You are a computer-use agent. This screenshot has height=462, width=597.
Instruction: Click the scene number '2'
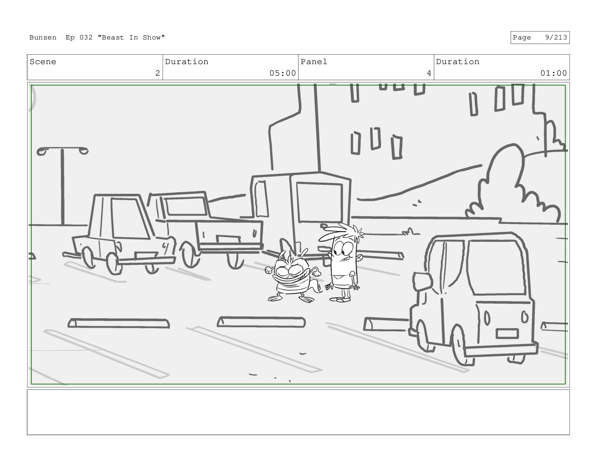point(158,73)
